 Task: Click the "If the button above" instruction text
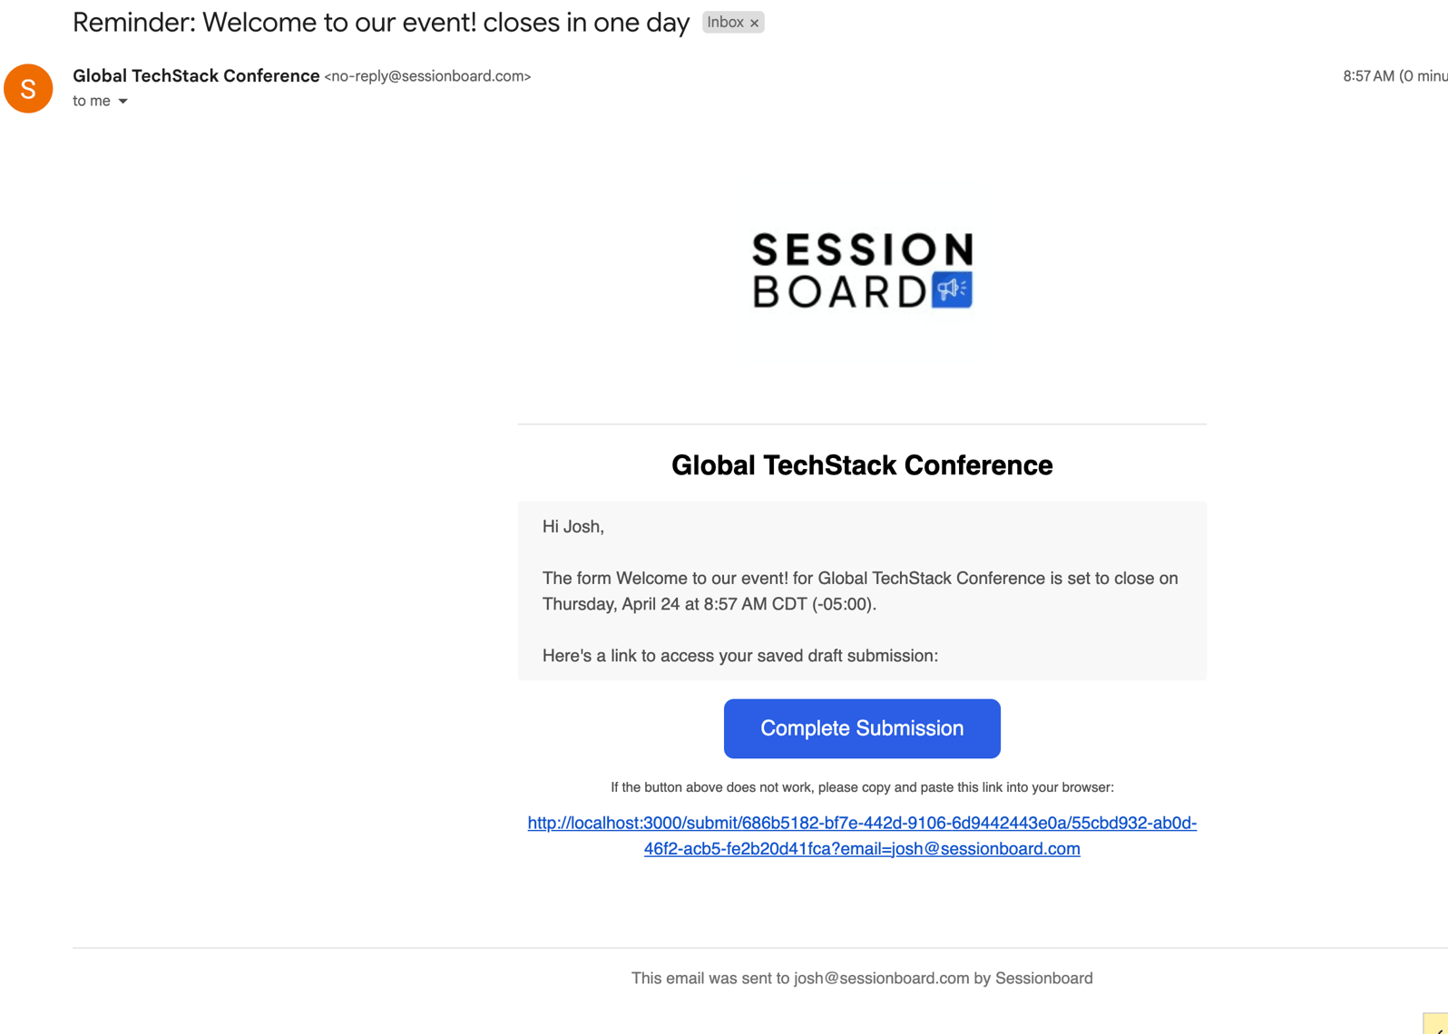pyautogui.click(x=861, y=787)
